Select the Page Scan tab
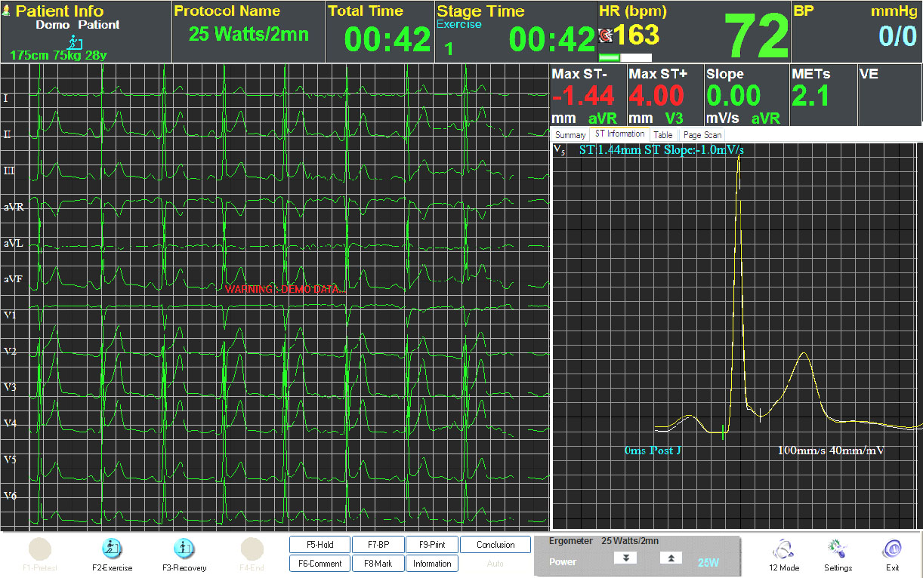The image size is (923, 578). pyautogui.click(x=702, y=135)
